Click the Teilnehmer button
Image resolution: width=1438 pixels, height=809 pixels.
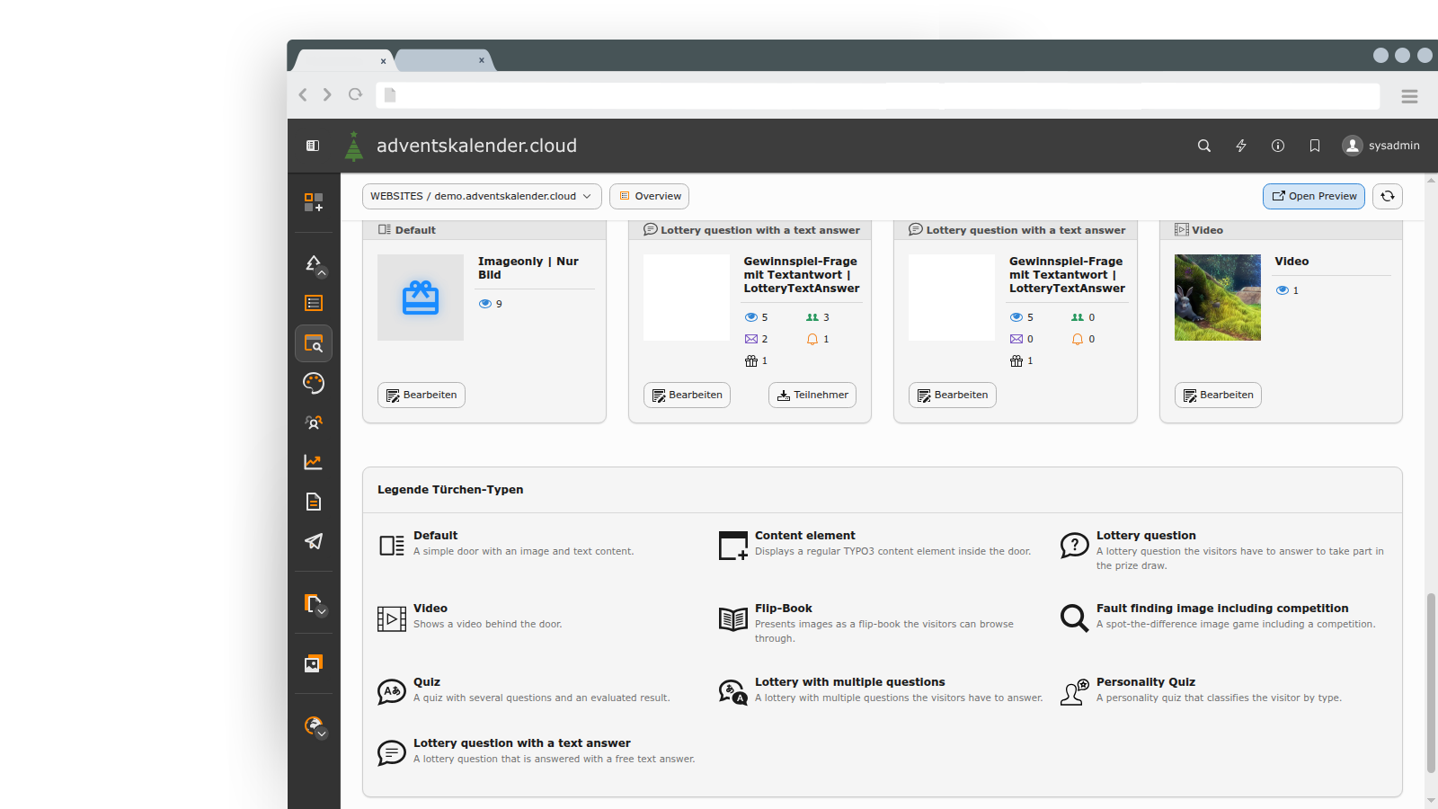(812, 395)
